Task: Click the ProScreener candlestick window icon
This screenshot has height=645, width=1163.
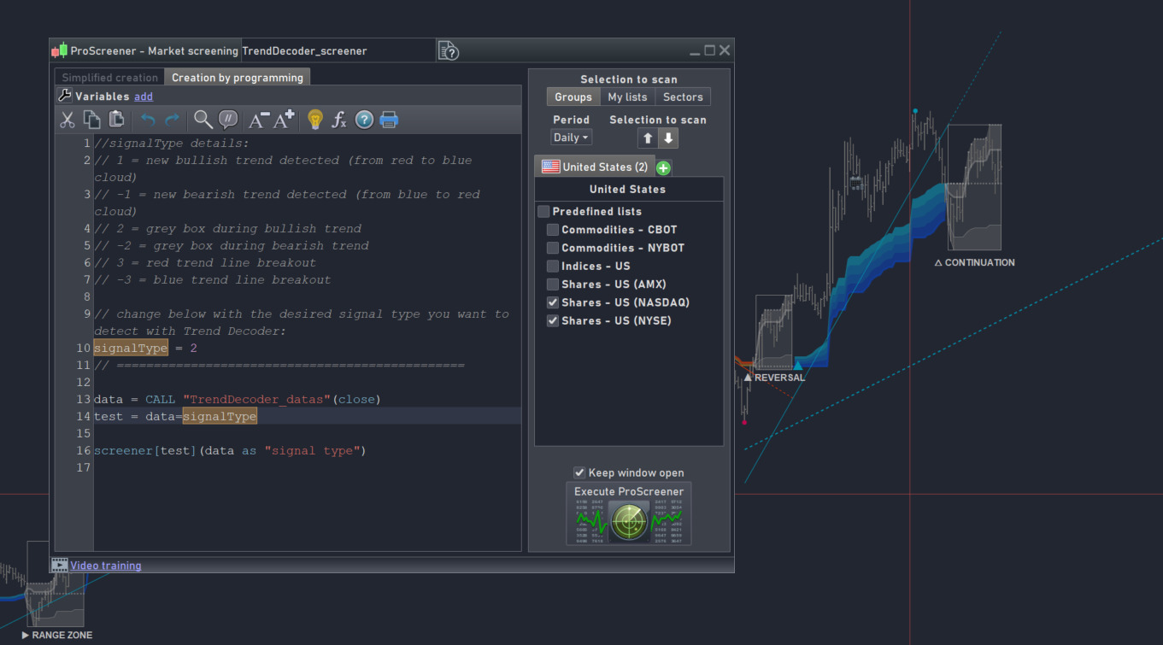Action: pos(59,50)
